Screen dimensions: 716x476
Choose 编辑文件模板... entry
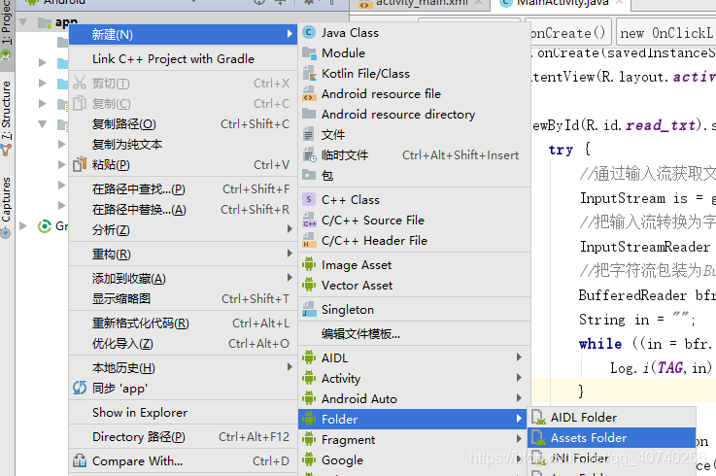point(414,334)
